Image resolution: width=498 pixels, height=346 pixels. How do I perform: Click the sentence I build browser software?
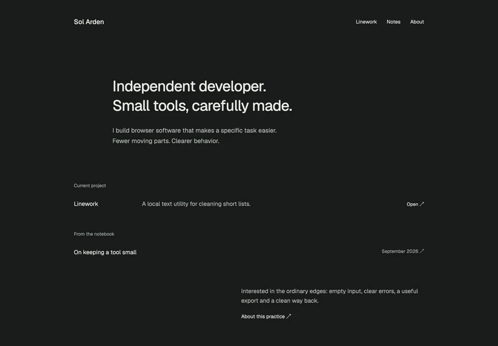click(195, 131)
